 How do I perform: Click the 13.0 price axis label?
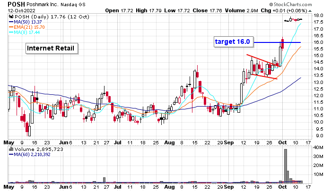(318, 83)
